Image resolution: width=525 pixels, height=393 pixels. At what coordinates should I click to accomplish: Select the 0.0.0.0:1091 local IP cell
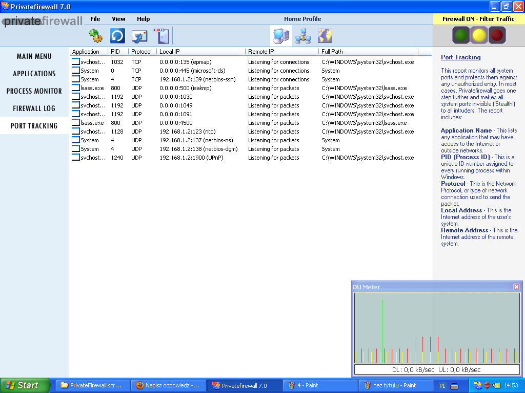[x=176, y=114]
